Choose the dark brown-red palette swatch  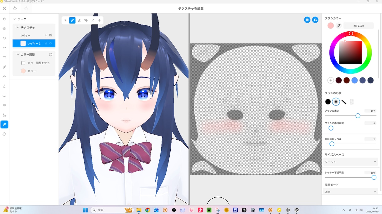click(347, 80)
